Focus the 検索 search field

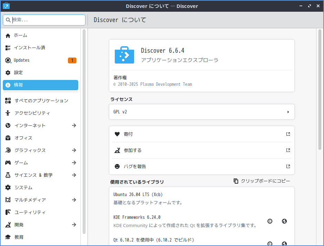[x=44, y=20]
